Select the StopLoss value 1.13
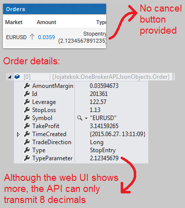185x208 pixels. [x=95, y=110]
